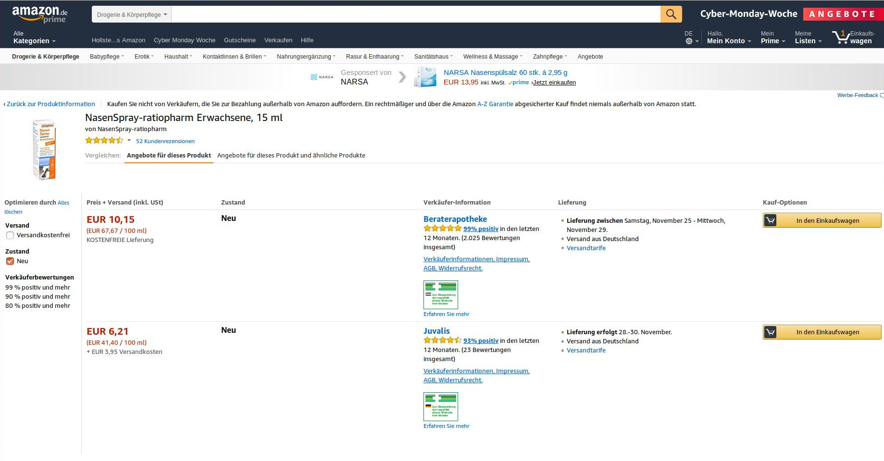884x461 pixels.
Task: Filter by 99 % positiv und mehr
Action: point(37,288)
